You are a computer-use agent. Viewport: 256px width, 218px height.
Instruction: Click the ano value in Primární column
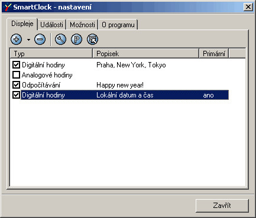point(208,95)
